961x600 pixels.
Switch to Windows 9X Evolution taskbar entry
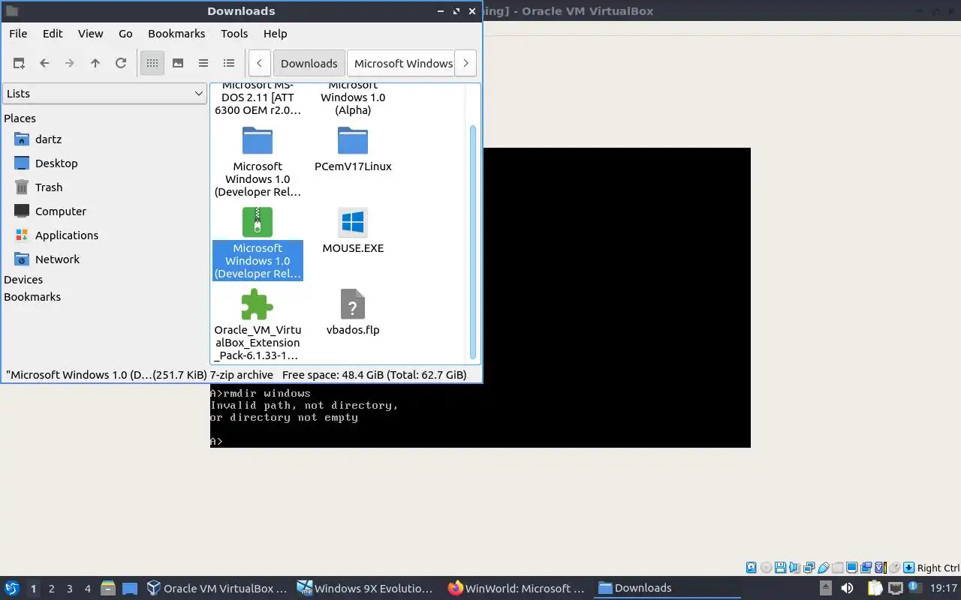(x=366, y=588)
